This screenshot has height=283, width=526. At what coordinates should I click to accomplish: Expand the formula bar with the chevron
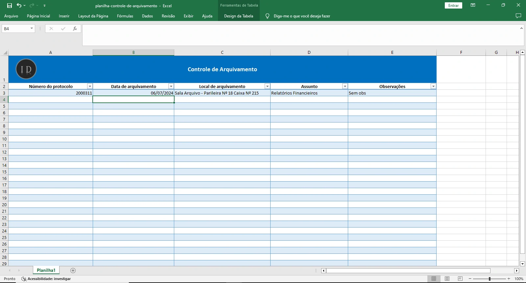(521, 28)
